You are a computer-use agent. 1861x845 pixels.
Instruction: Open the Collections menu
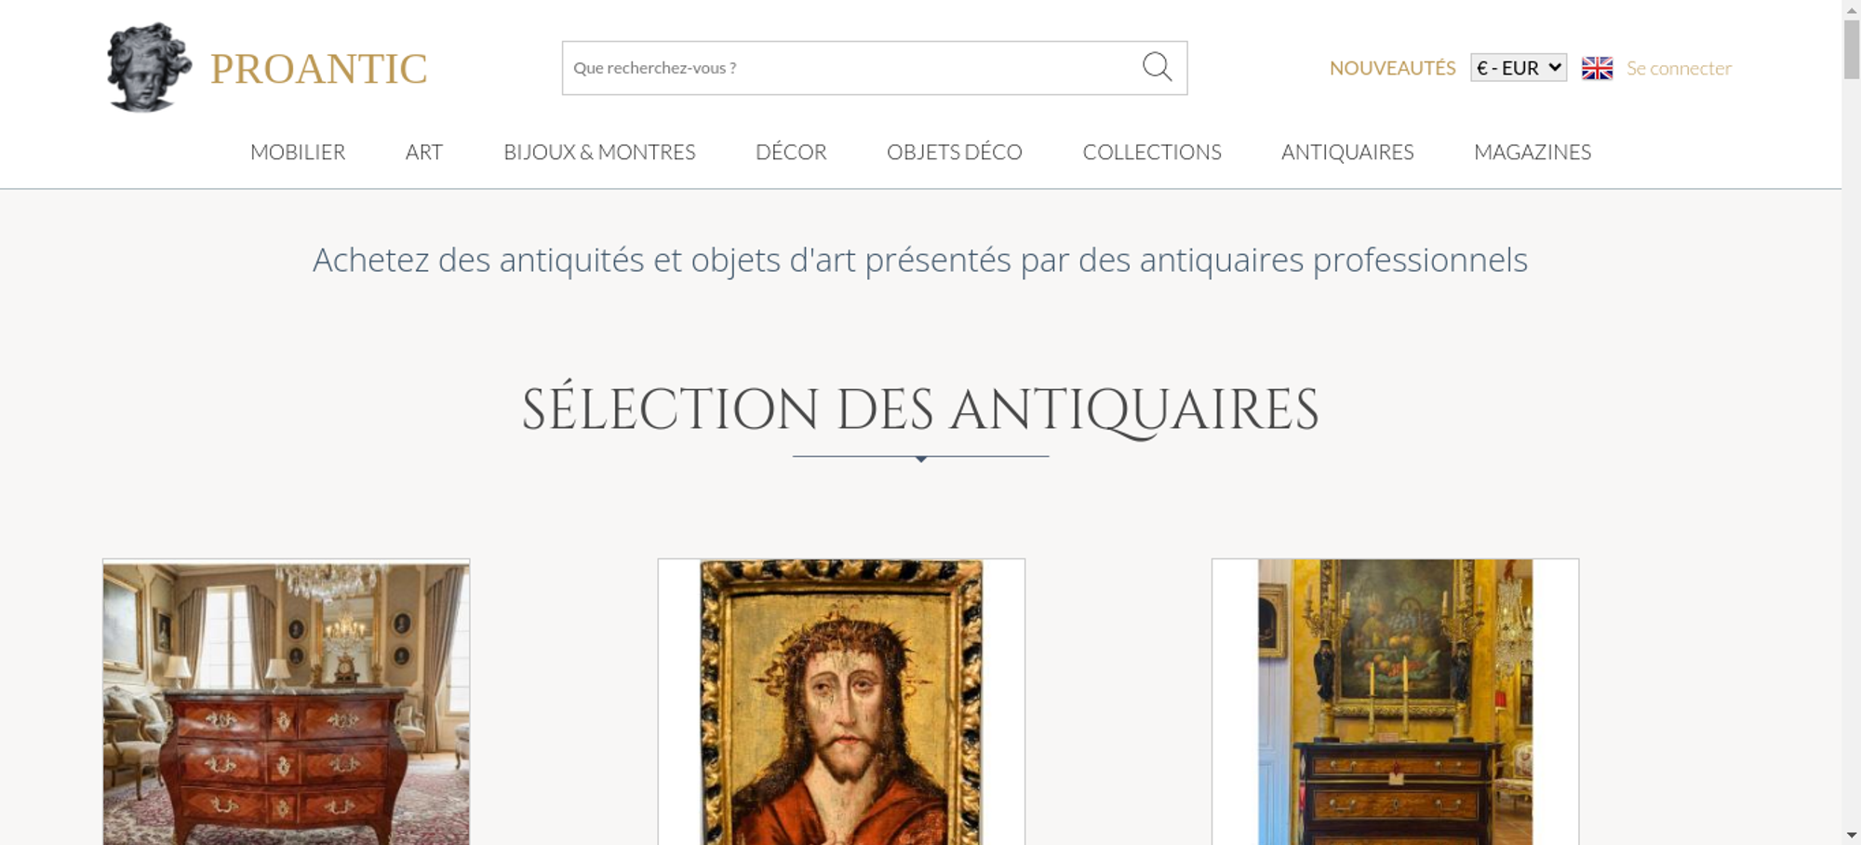tap(1151, 152)
